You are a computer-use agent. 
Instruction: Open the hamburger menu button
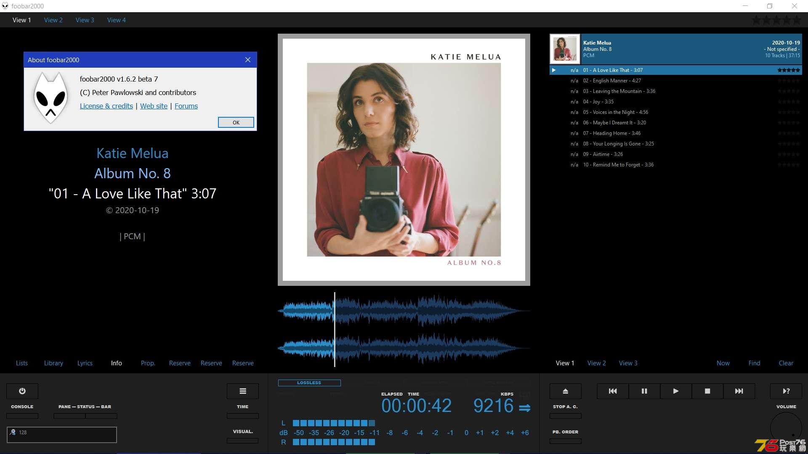tap(243, 391)
